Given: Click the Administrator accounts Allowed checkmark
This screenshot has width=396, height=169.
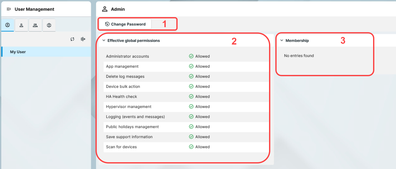Looking at the screenshot, I should pyautogui.click(x=191, y=56).
